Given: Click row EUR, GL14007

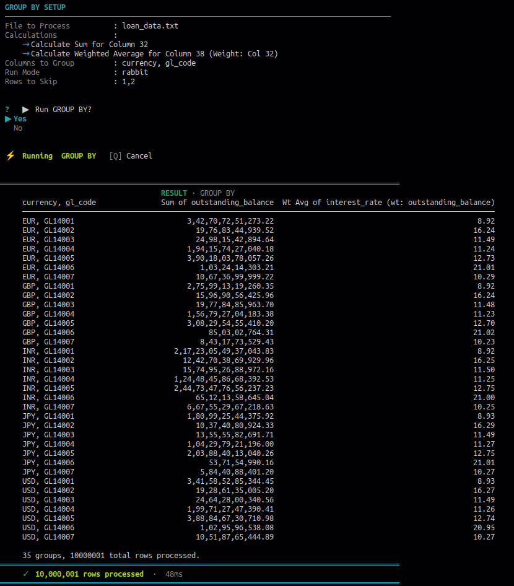Looking at the screenshot, I should [x=258, y=276].
